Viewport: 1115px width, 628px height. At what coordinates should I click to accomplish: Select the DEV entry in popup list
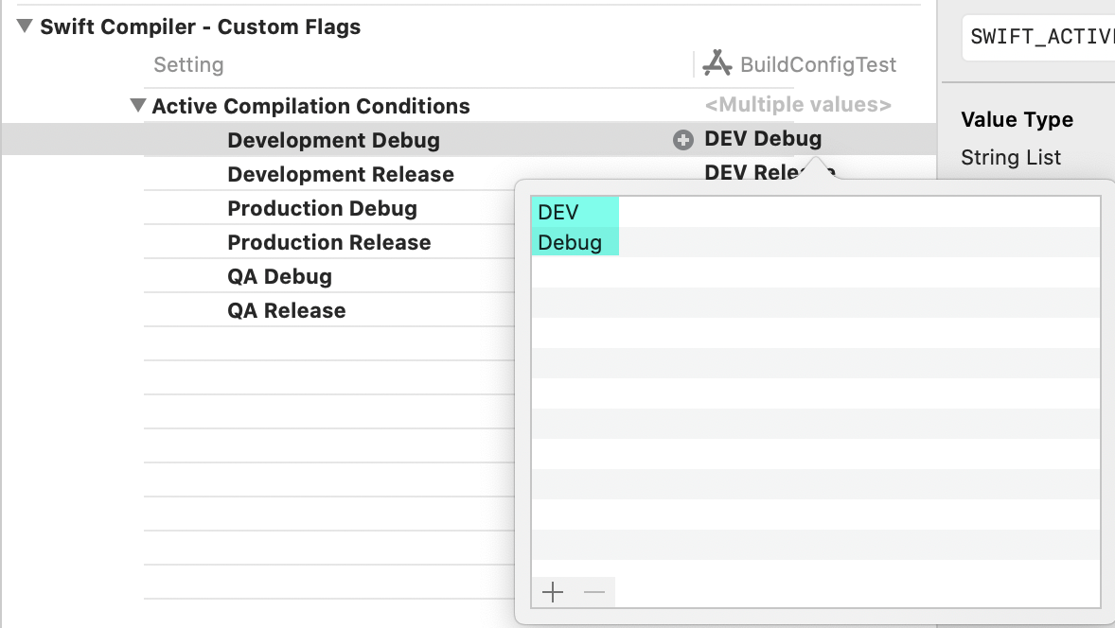pyautogui.click(x=558, y=212)
